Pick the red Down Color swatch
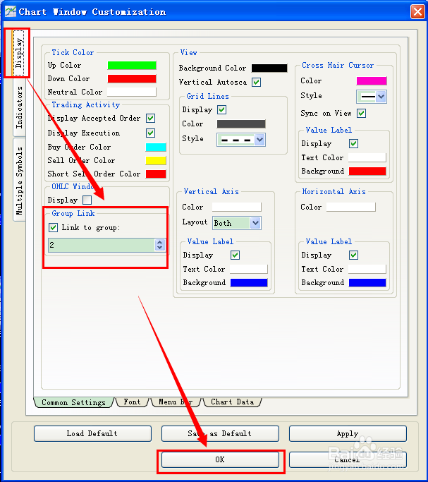Viewport: 428px width, 482px height. [132, 79]
